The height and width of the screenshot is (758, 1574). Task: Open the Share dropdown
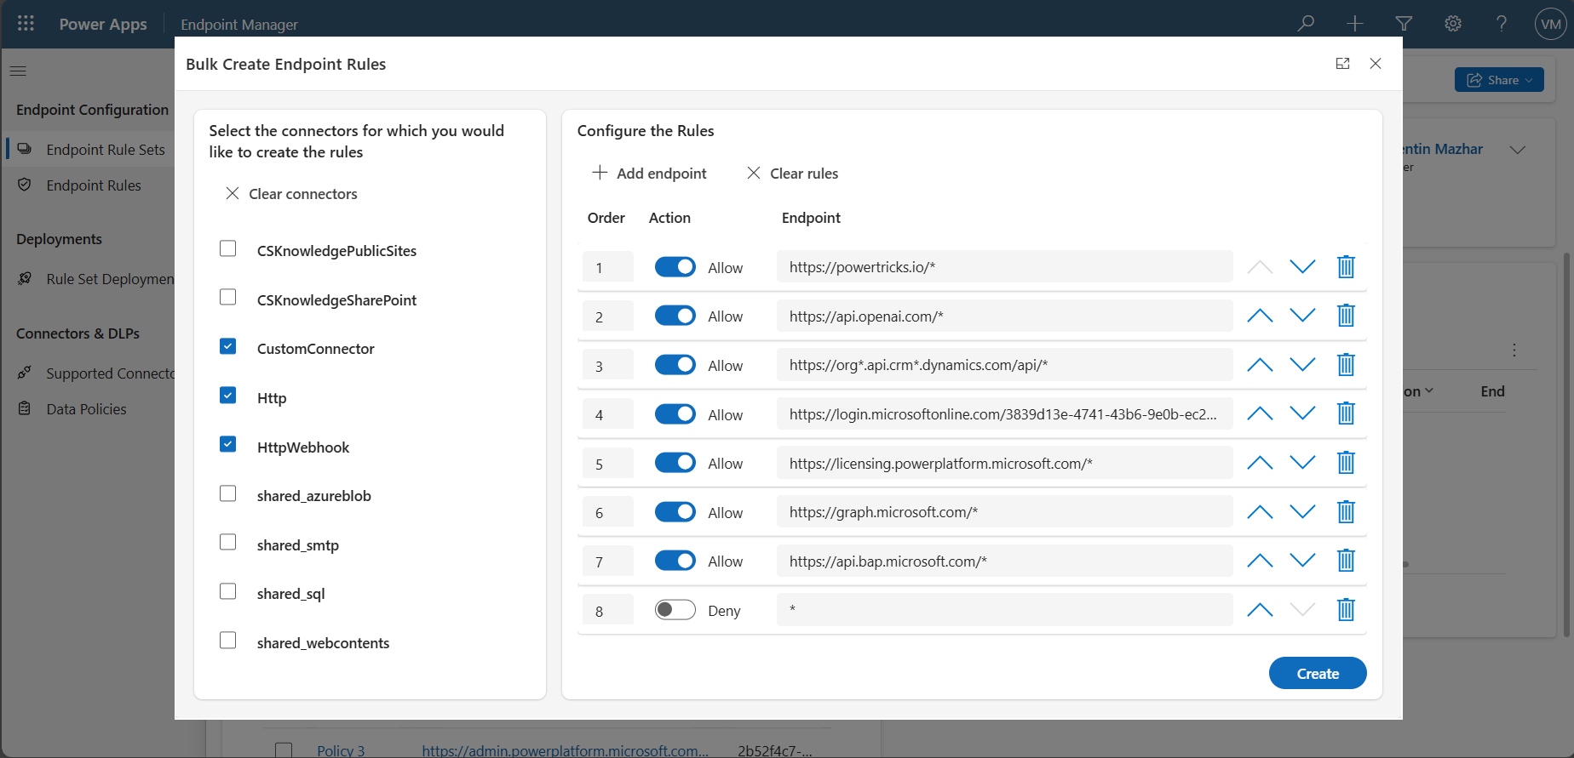(x=1499, y=80)
